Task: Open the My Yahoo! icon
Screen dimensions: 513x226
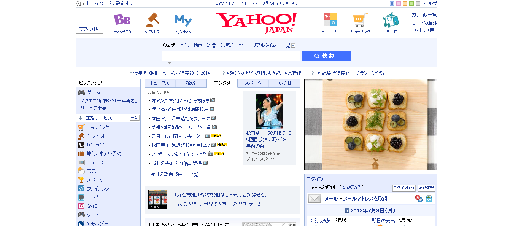Action: [183, 20]
